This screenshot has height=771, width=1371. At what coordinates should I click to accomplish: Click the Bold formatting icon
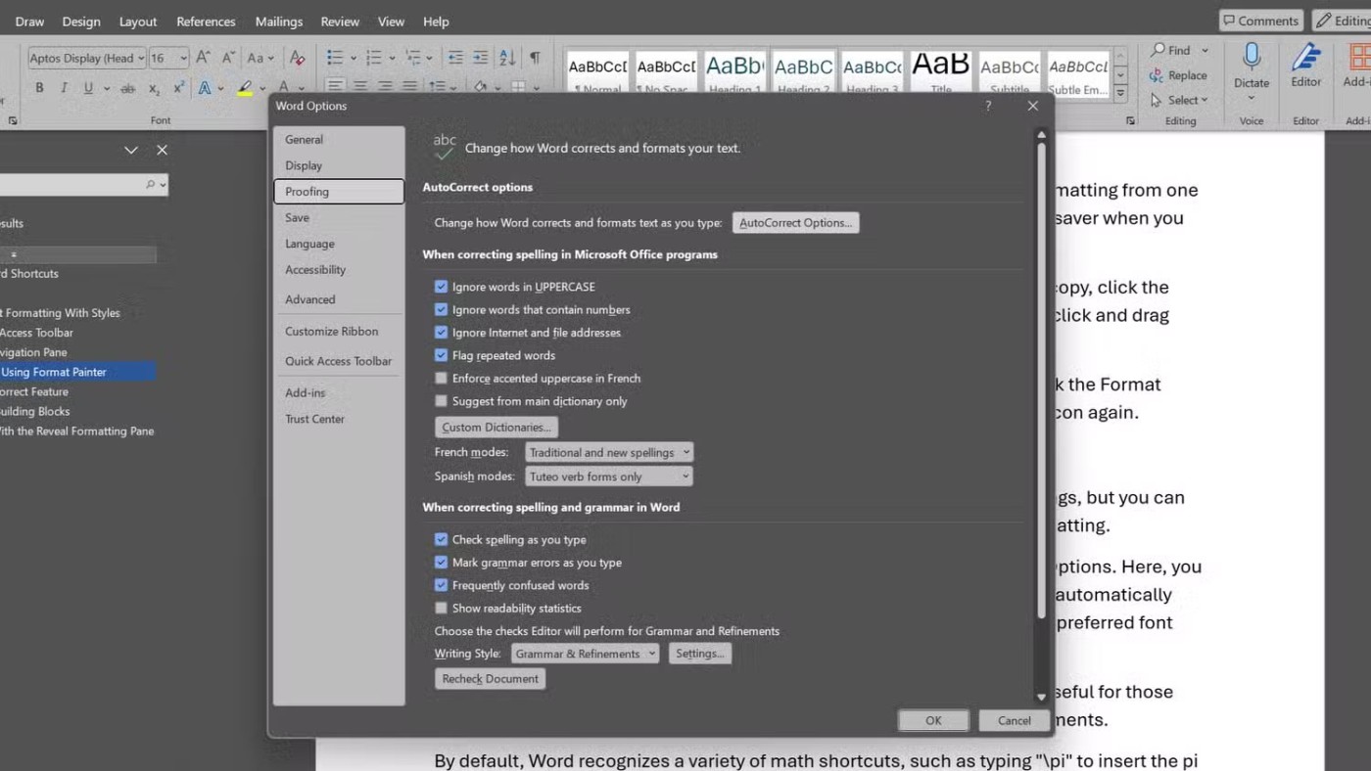pyautogui.click(x=39, y=88)
